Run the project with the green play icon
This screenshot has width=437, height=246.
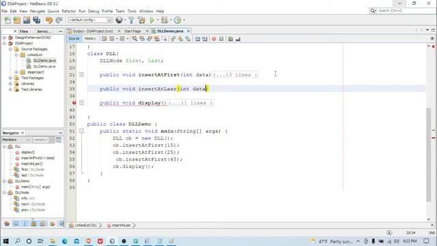pos(152,20)
